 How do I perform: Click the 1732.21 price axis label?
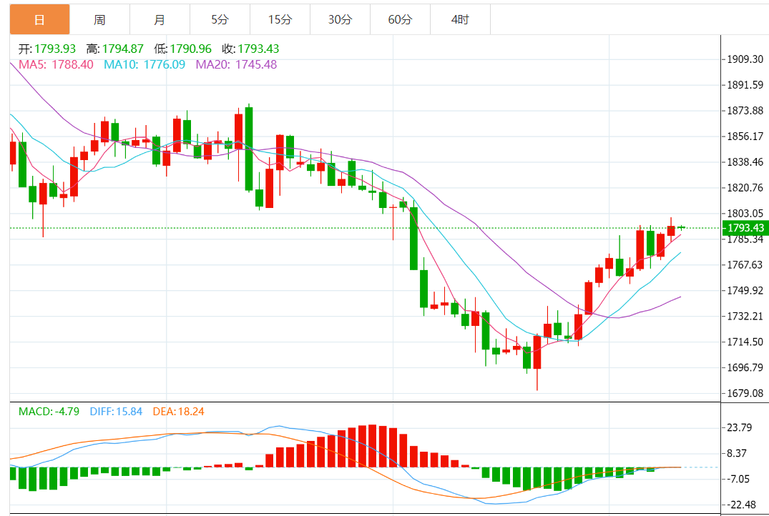tap(745, 316)
